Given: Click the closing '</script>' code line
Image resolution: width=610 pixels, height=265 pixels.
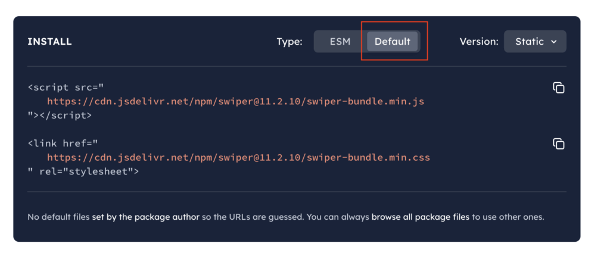Looking at the screenshot, I should pyautogui.click(x=60, y=116).
